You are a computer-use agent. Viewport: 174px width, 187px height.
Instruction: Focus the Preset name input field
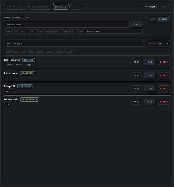tap(67, 24)
